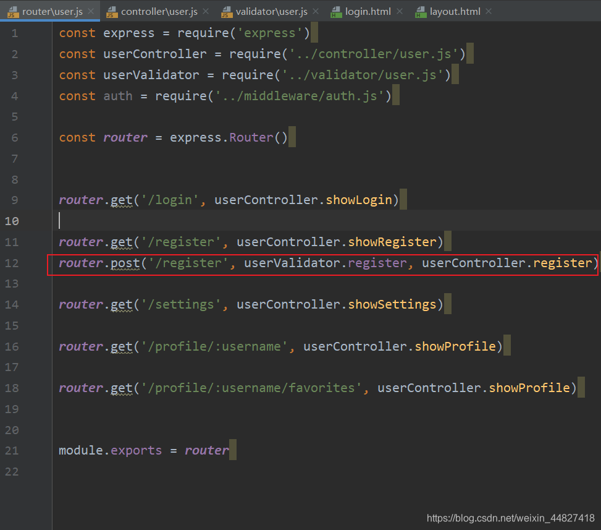Click the '../middleware/auth.js' require path

[x=300, y=96]
